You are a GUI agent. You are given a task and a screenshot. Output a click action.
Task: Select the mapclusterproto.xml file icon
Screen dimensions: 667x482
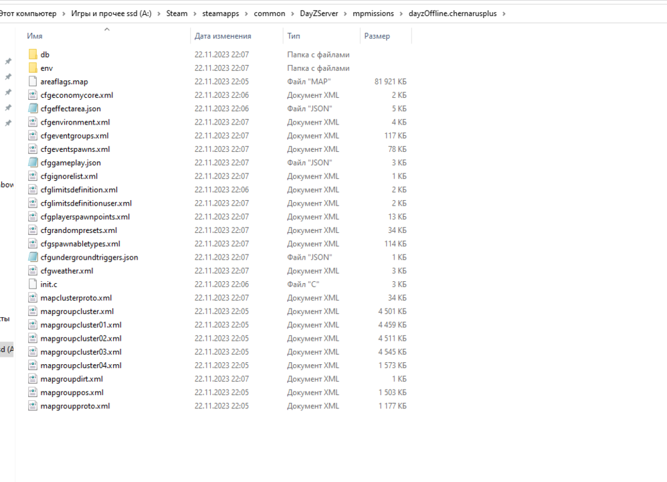(x=33, y=298)
